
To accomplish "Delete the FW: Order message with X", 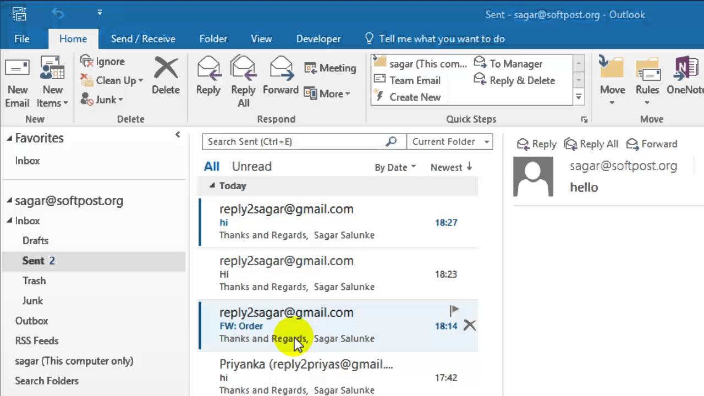I will coord(469,325).
